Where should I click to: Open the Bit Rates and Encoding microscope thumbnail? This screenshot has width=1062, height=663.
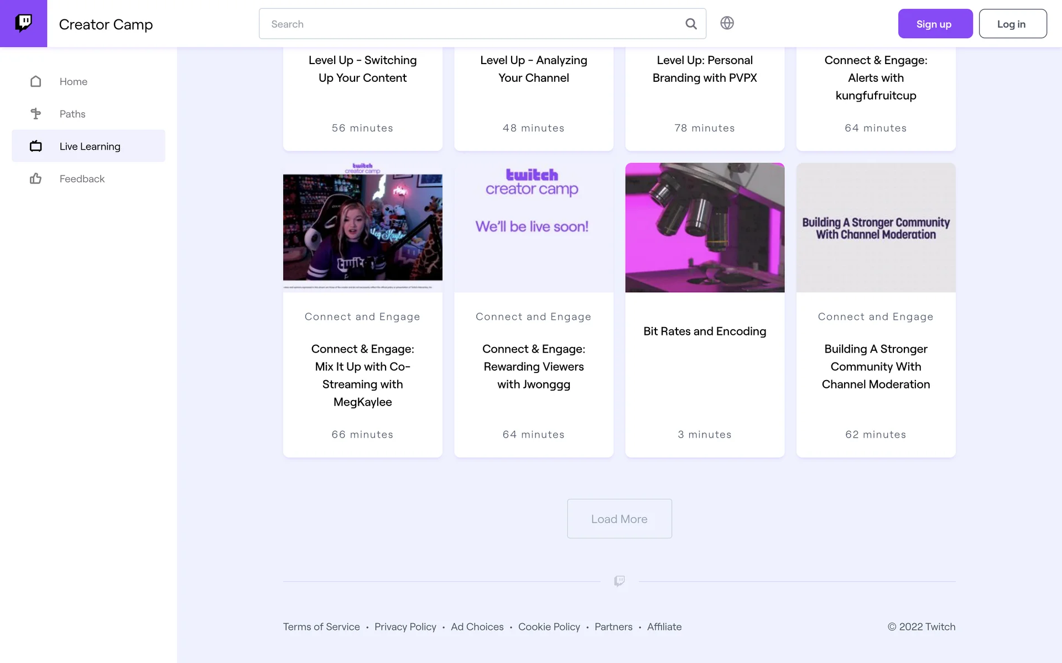(x=704, y=228)
